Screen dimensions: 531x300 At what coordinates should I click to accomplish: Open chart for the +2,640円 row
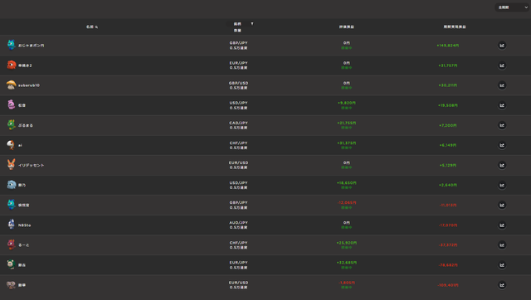[x=502, y=185]
